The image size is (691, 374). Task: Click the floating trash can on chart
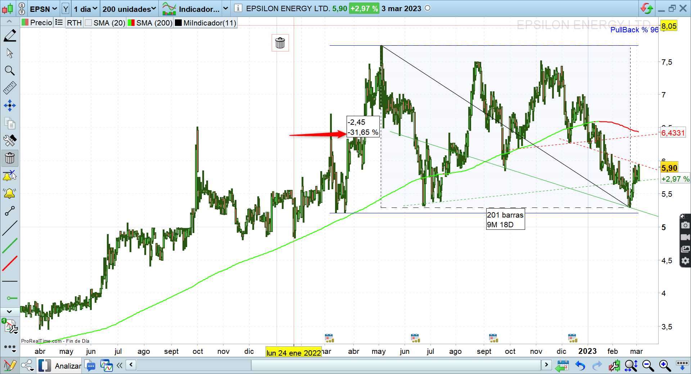tap(280, 43)
